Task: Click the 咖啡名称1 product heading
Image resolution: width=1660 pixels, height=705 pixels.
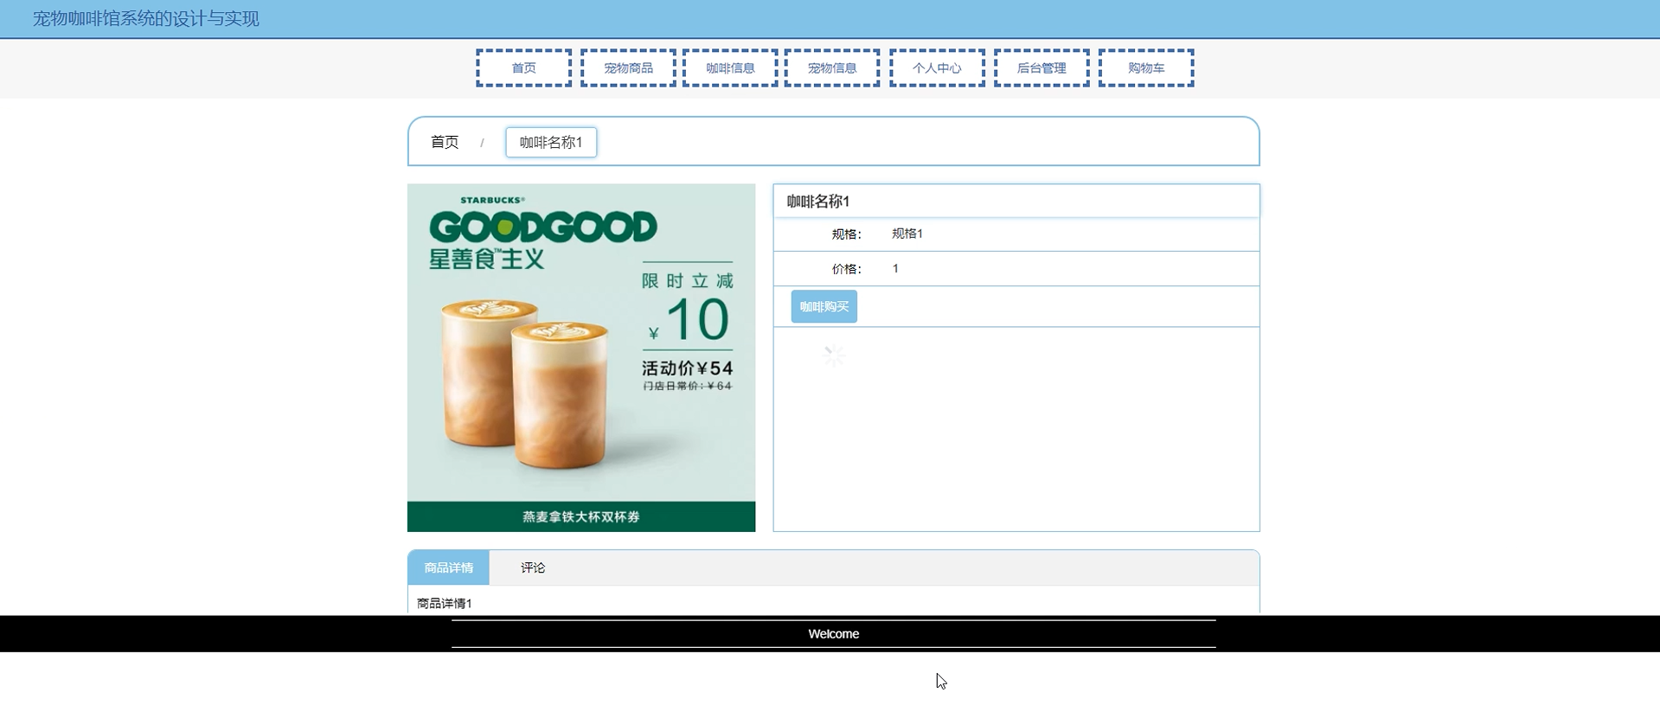Action: click(818, 201)
